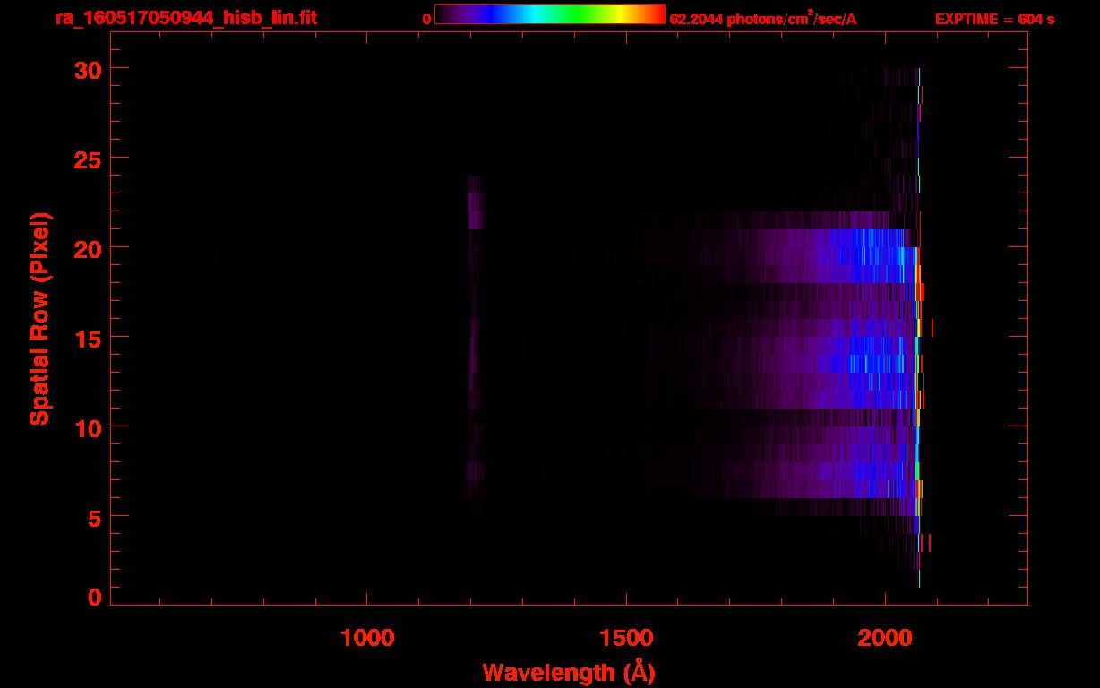The image size is (1100, 688).
Task: Click the color bar minimum value 0
Action: tap(426, 19)
